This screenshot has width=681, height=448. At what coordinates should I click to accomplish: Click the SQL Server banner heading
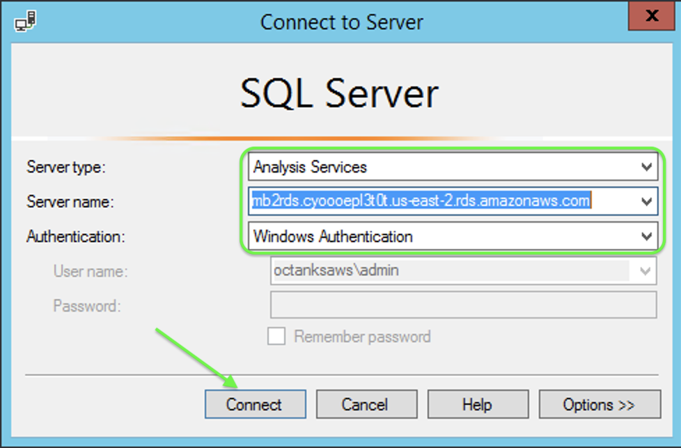pyautogui.click(x=340, y=93)
